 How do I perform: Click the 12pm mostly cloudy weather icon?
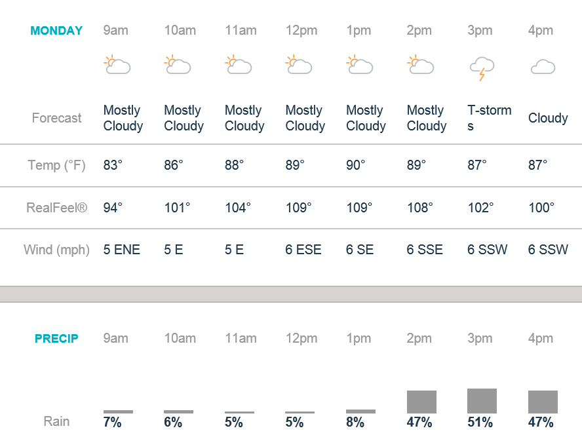point(299,65)
